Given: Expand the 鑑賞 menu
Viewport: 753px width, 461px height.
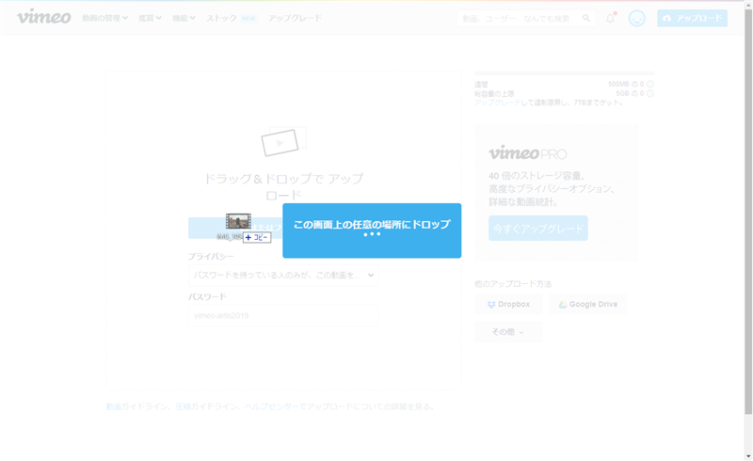Looking at the screenshot, I should 150,18.
